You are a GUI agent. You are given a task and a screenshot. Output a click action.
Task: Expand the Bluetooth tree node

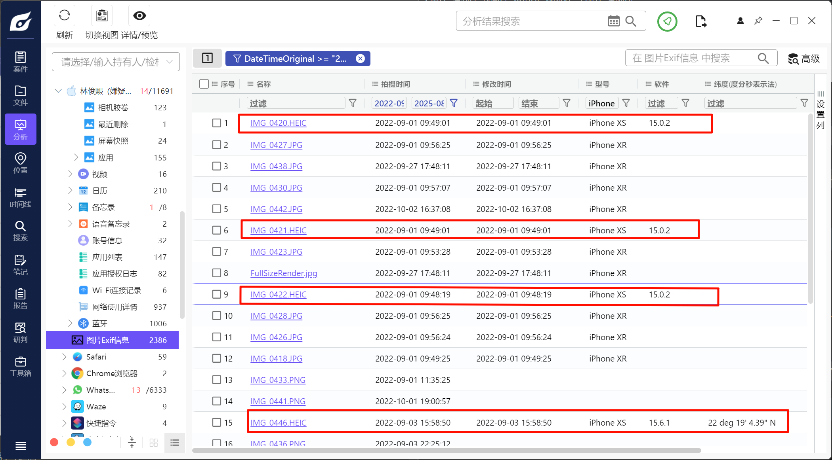click(70, 324)
